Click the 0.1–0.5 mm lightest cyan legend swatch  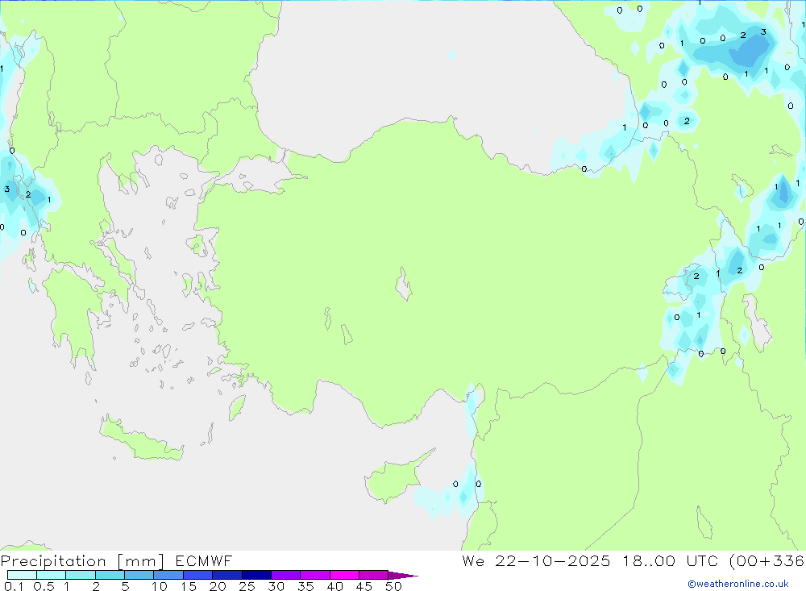(22, 575)
